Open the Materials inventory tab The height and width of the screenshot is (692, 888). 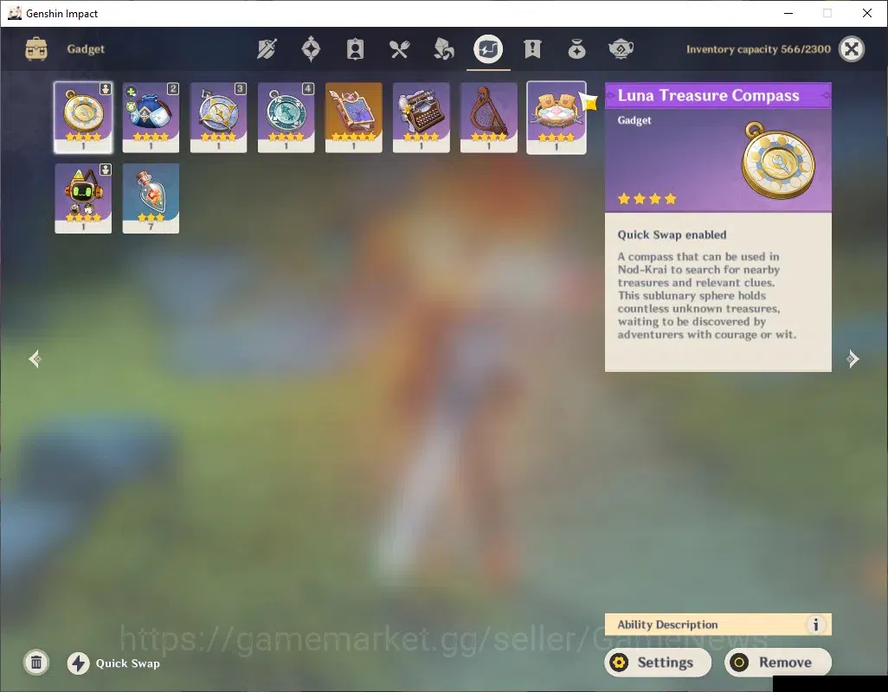[x=443, y=49]
